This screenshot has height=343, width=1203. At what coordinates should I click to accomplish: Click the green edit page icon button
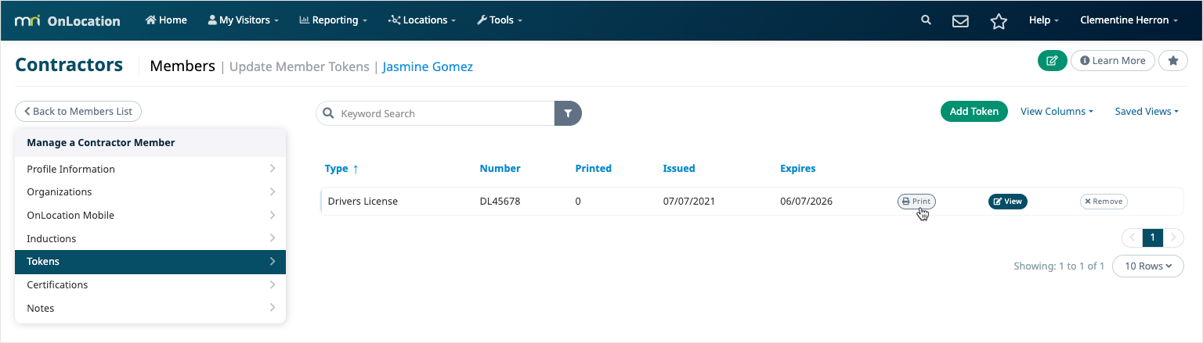pyautogui.click(x=1053, y=60)
